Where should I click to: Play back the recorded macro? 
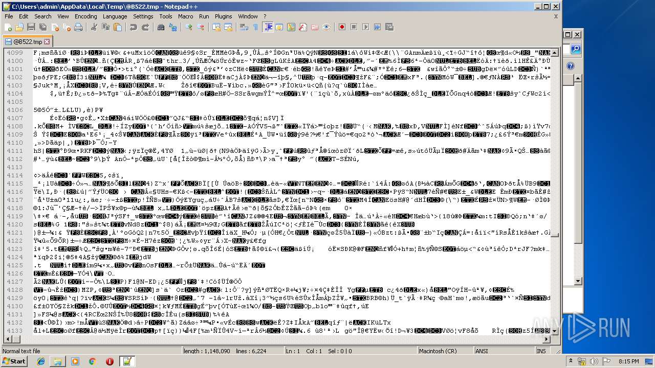(x=366, y=27)
